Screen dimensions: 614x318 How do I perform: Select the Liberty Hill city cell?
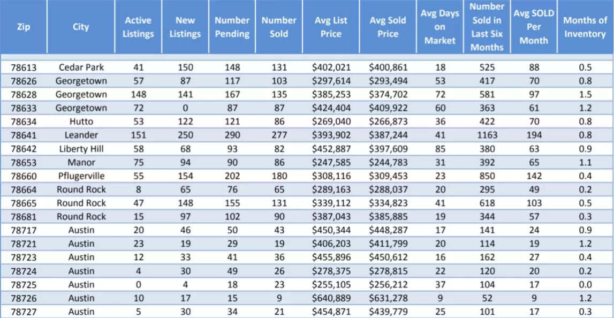[x=81, y=149]
